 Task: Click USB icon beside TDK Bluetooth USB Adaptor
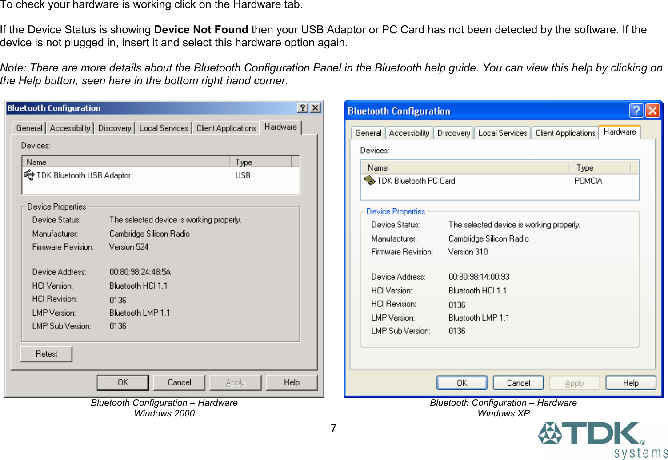click(29, 175)
